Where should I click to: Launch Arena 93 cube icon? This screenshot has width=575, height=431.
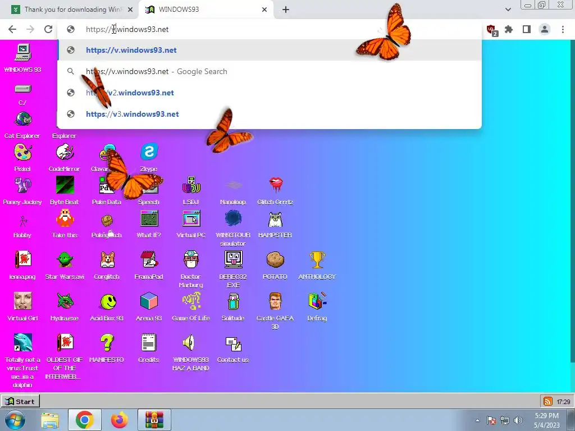pyautogui.click(x=149, y=301)
